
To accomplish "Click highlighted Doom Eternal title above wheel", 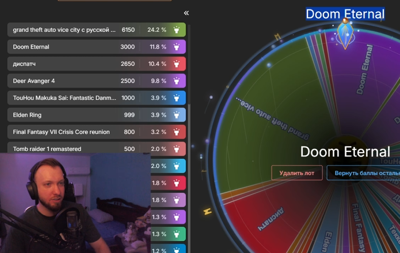I will click(x=345, y=14).
